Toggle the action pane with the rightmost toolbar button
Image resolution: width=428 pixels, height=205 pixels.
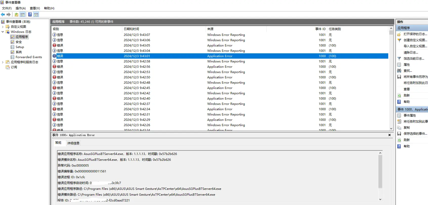36,15
